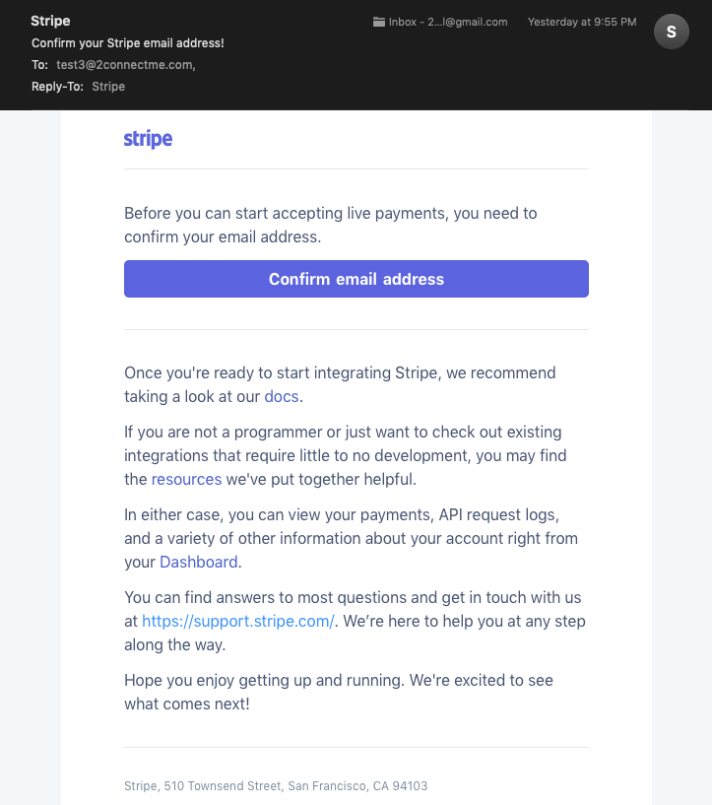The width and height of the screenshot is (712, 805).
Task: Click the "To:" field label
Action: [x=39, y=65]
